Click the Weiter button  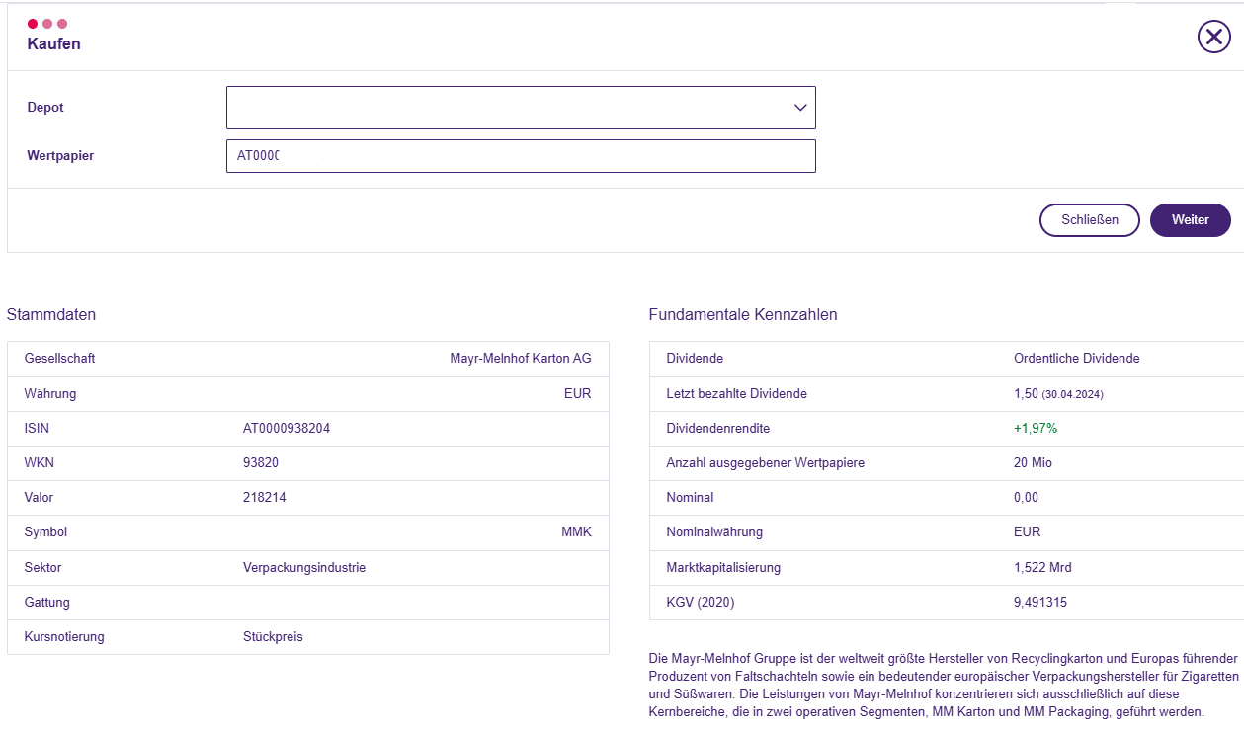click(x=1191, y=220)
